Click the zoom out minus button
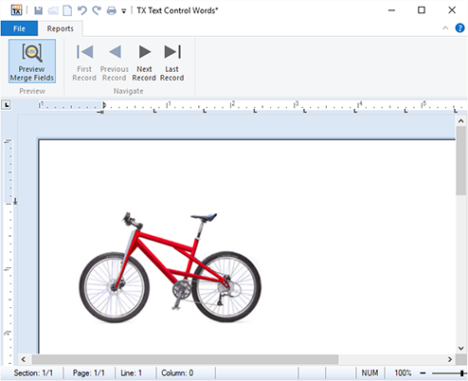The height and width of the screenshot is (381, 468). [423, 373]
